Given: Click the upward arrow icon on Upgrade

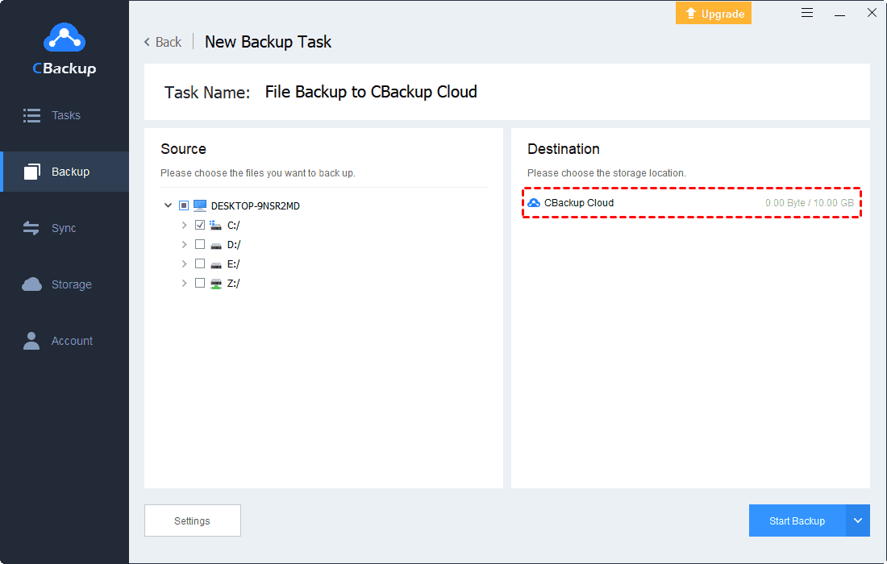Looking at the screenshot, I should coord(691,13).
